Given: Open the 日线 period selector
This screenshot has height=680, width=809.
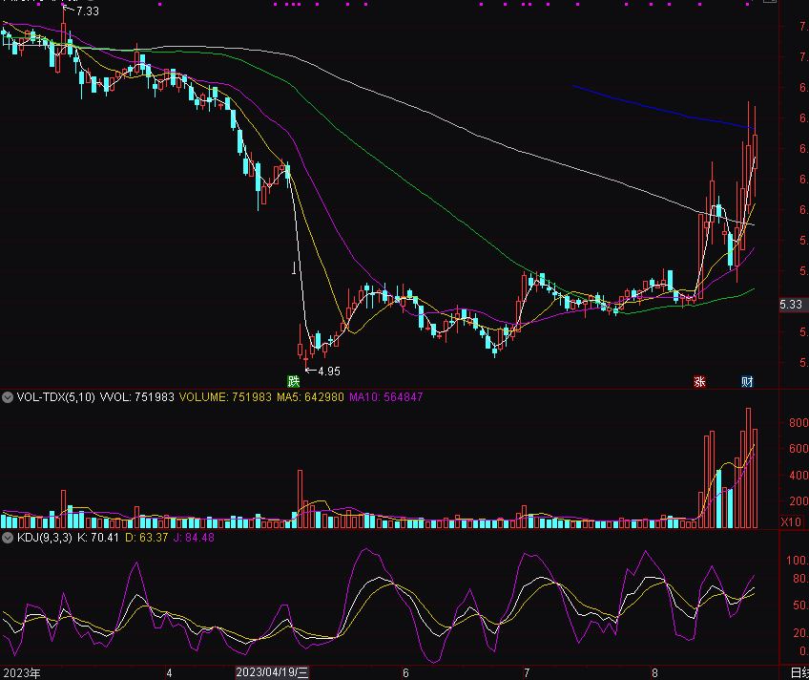Looking at the screenshot, I should coord(799,672).
